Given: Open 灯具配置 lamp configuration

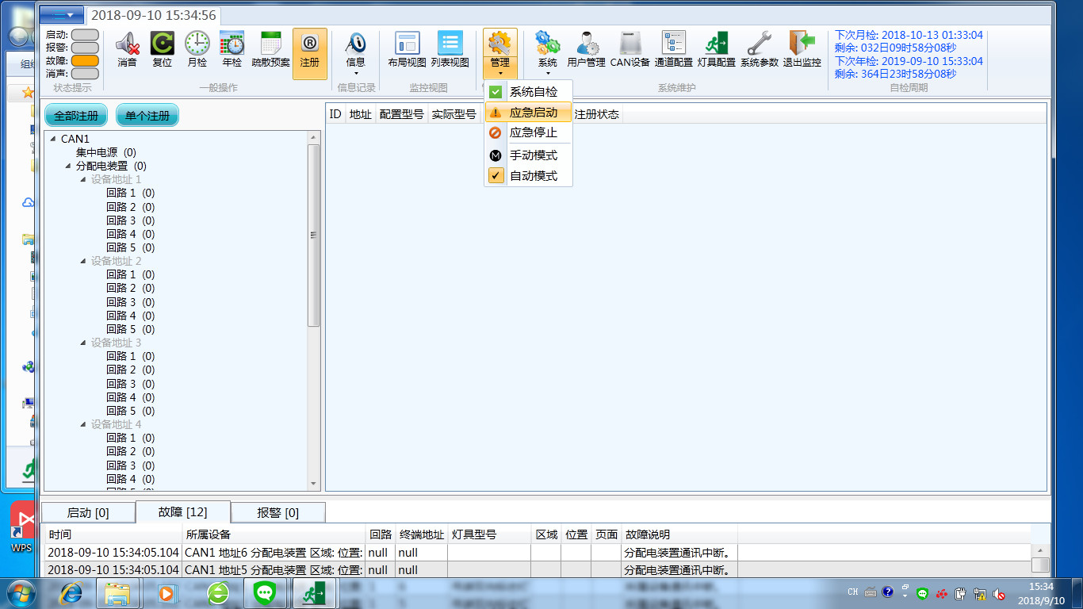Looking at the screenshot, I should click(716, 49).
